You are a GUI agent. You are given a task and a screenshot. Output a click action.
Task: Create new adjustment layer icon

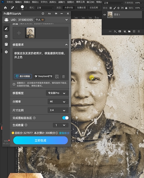coord(125,31)
